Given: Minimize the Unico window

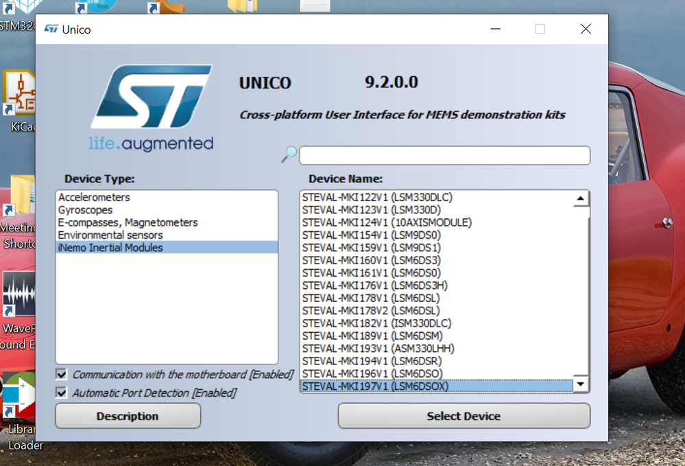Looking at the screenshot, I should click(x=495, y=29).
